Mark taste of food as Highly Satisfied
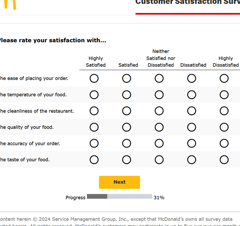The height and width of the screenshot is (226, 240). [94, 160]
